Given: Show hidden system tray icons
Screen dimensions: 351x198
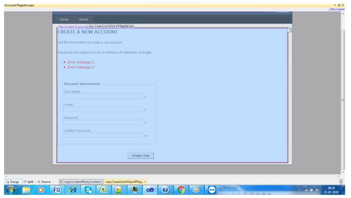Looking at the screenshot, I should click(x=299, y=190).
